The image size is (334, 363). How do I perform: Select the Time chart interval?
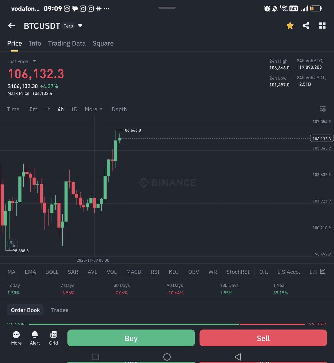coord(13,109)
